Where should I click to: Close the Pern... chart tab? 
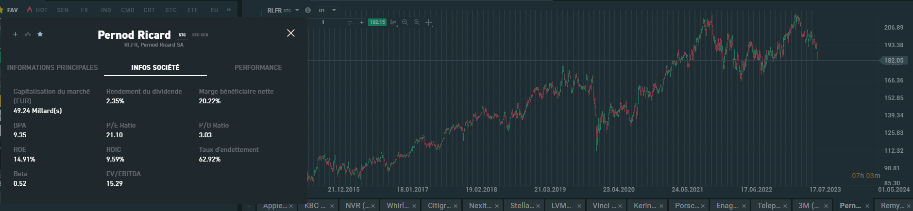[x=867, y=206]
